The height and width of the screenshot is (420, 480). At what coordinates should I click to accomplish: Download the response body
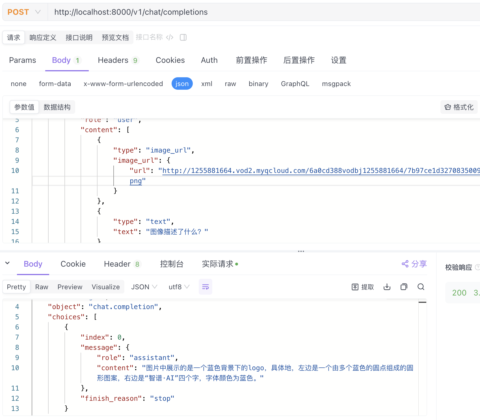click(x=387, y=287)
